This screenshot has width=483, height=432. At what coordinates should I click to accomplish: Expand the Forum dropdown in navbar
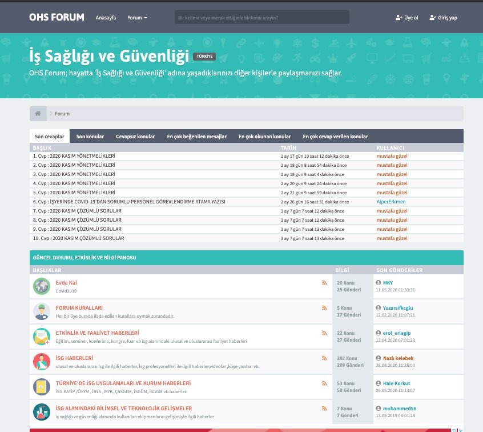(x=137, y=18)
